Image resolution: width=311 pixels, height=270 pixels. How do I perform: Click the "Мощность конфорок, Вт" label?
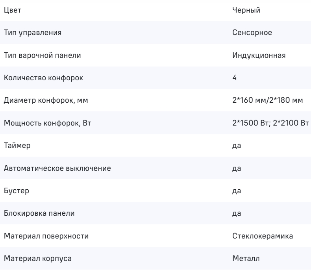47,123
